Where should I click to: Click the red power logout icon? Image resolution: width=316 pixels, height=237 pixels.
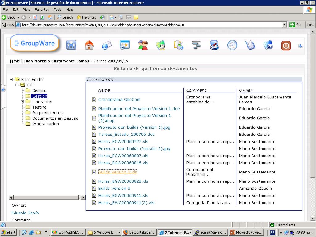click(x=286, y=46)
